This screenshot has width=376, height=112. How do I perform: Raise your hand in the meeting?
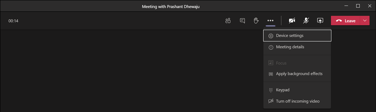[x=256, y=21]
